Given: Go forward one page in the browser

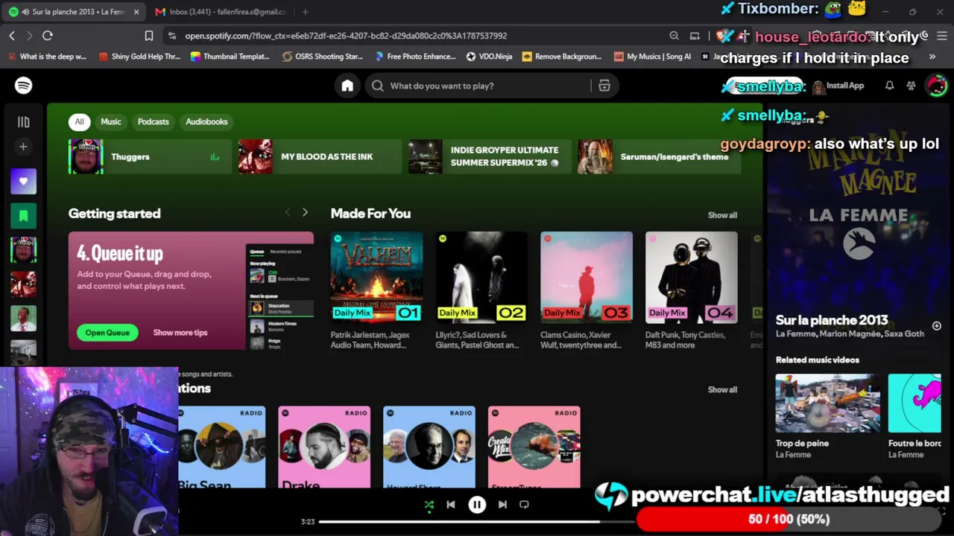Looking at the screenshot, I should (x=29, y=36).
